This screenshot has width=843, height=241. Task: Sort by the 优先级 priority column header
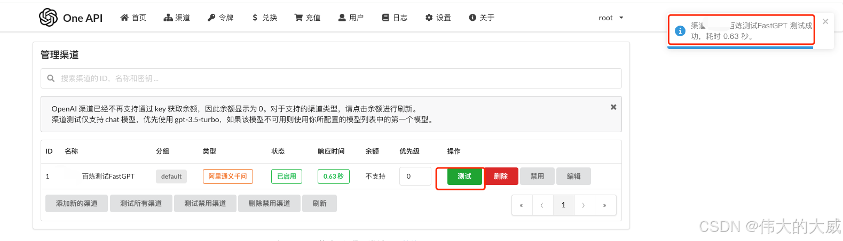coord(409,151)
